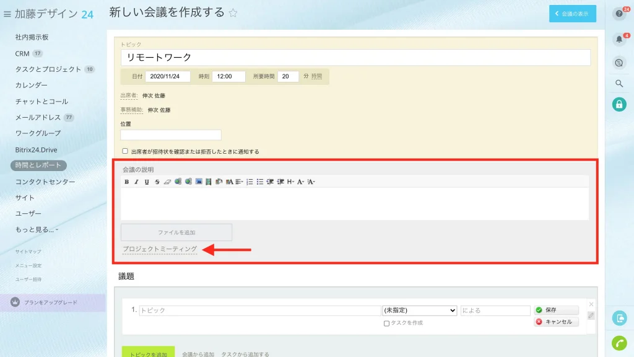The image size is (634, 357).
Task: Star this page as favorite
Action: pos(233,13)
